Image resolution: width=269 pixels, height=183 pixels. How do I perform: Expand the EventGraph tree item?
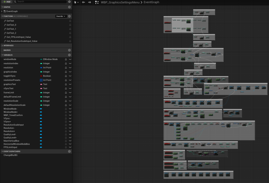point(2,11)
